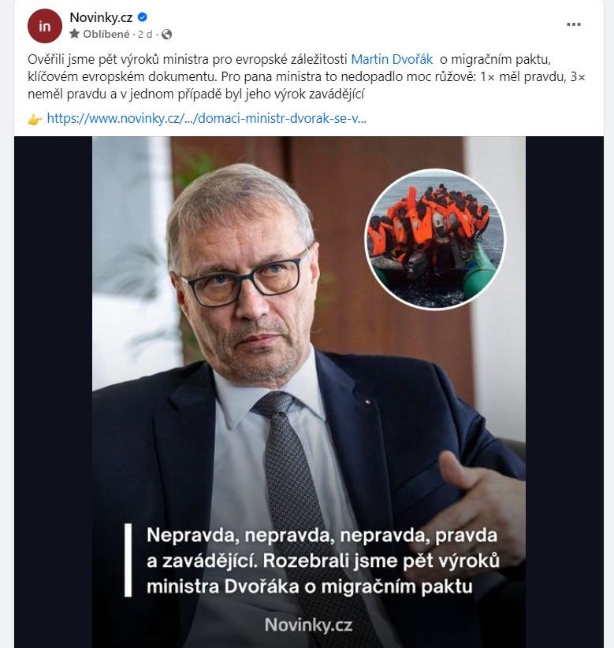Screen dimensions: 614x648
Task: Click the Novinky.cz watermark on the image
Action: 309,624
